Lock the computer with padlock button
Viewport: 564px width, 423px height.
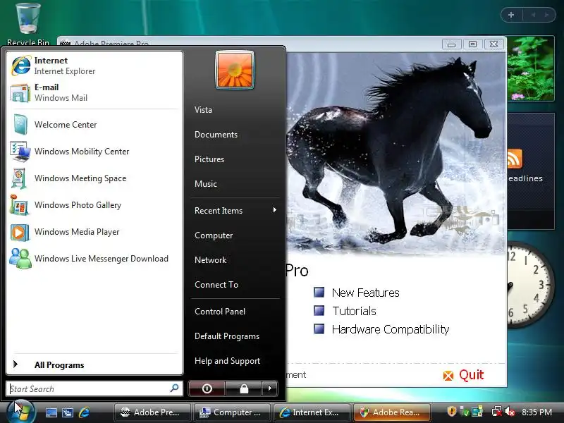pos(244,388)
